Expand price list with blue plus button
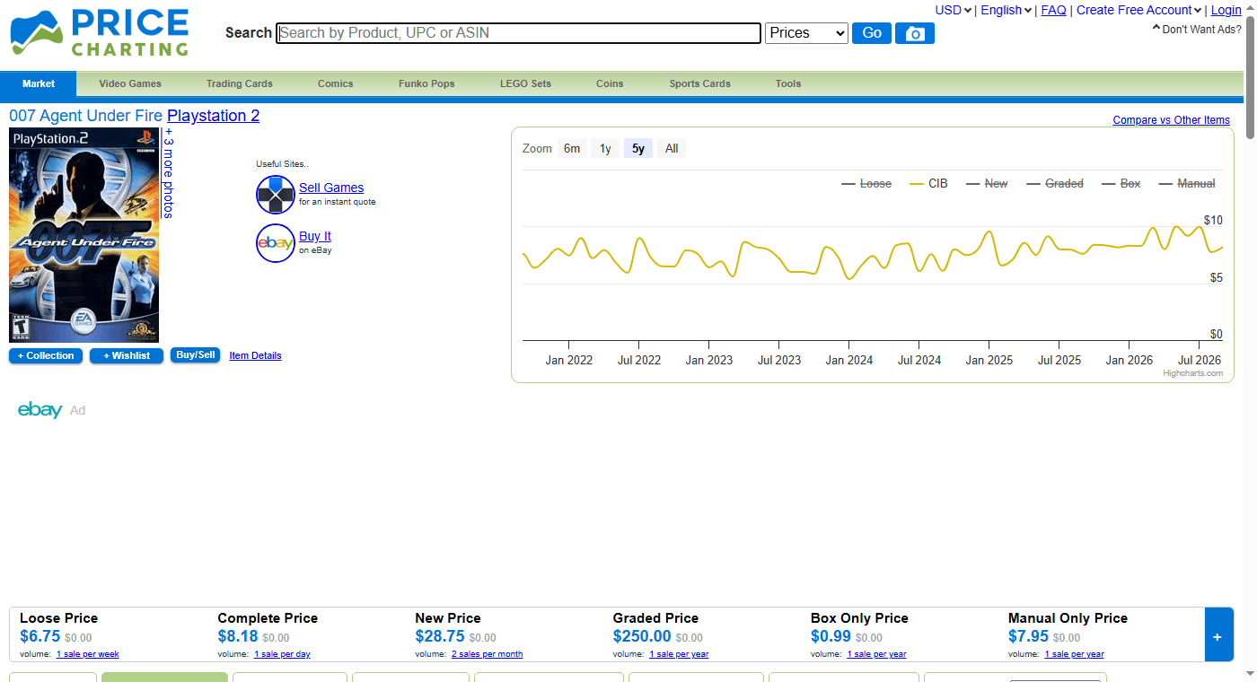The image size is (1257, 682). [1218, 635]
